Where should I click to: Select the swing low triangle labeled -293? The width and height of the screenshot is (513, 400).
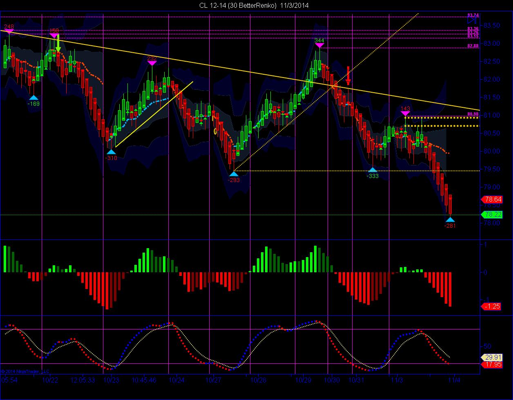tap(234, 173)
